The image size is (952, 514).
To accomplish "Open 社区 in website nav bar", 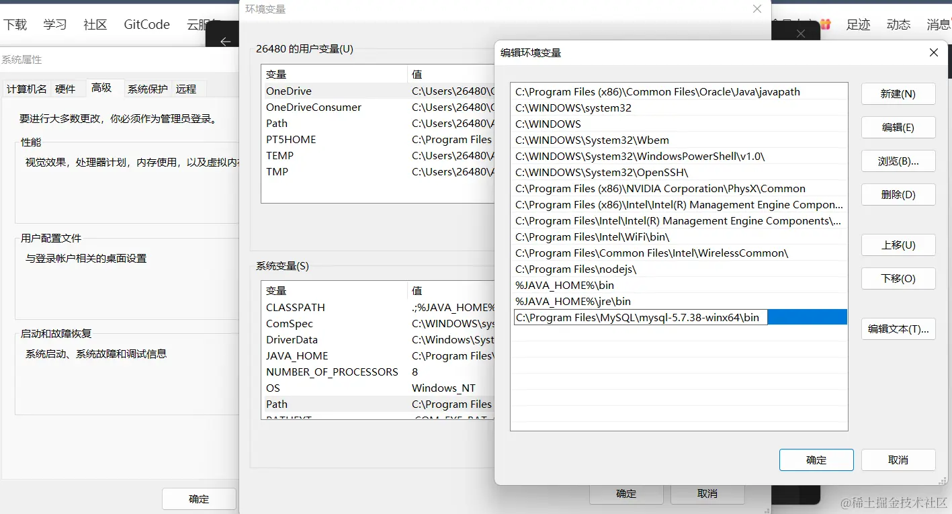I will point(95,25).
